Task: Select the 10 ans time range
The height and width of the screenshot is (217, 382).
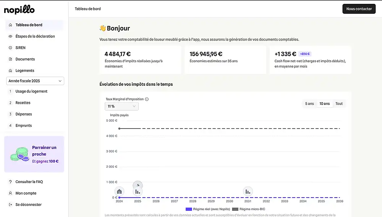Action: 324,104
